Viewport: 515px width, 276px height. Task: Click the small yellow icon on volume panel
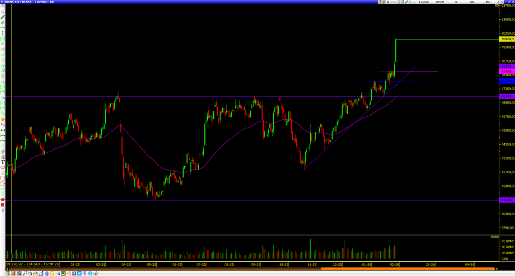coord(493,237)
